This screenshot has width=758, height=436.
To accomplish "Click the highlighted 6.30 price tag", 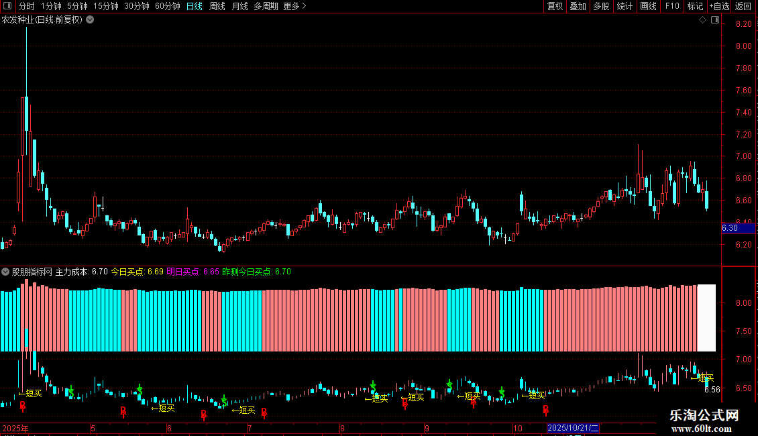I will [x=738, y=228].
